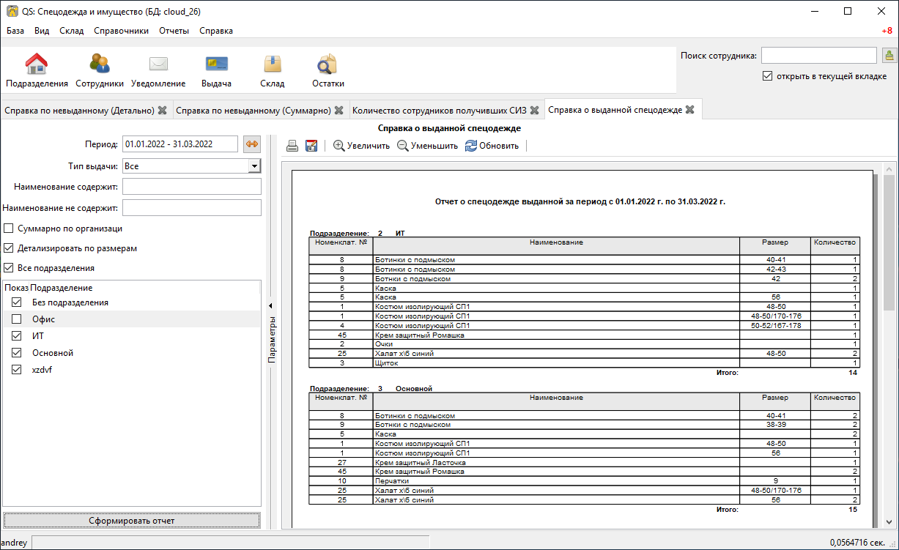Switch to Справка по невыданному (Суммарно) tab

click(x=254, y=111)
